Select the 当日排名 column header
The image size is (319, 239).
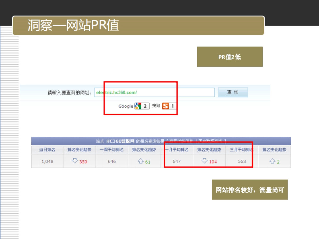[47, 150]
